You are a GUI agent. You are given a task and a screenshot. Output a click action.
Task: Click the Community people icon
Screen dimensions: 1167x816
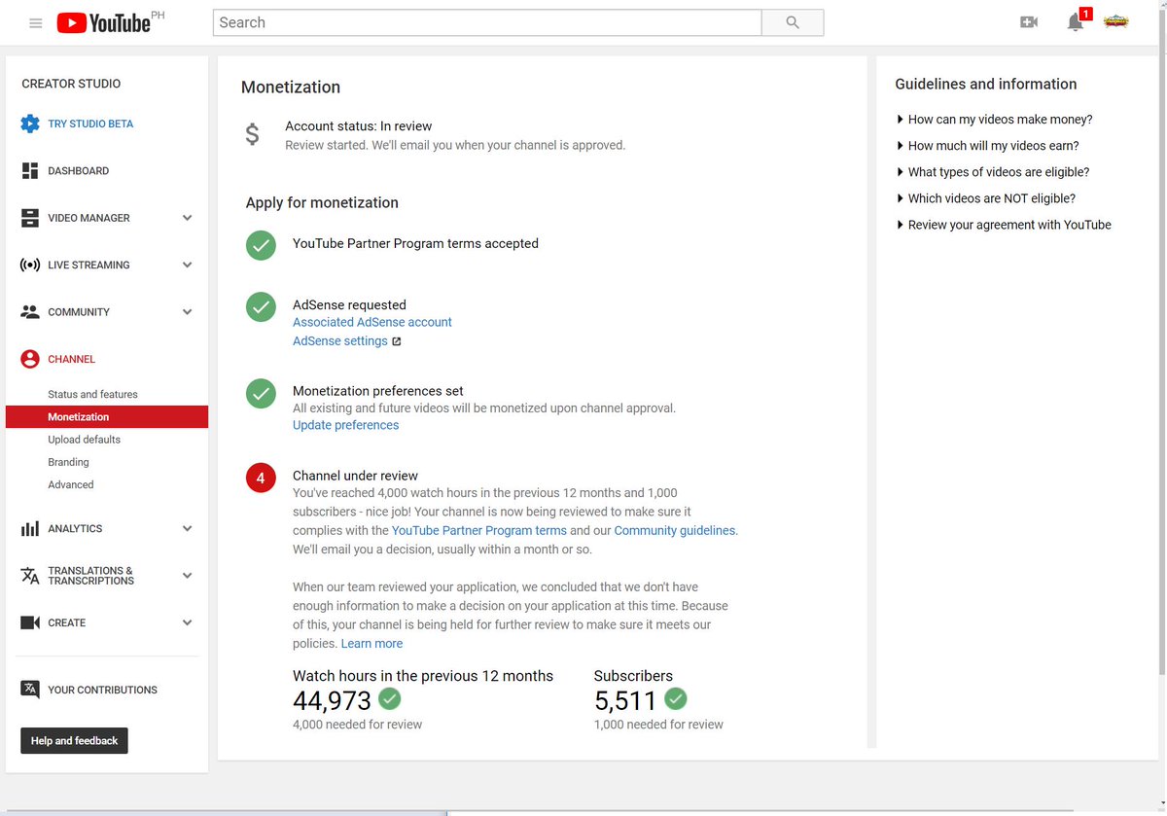[30, 312]
